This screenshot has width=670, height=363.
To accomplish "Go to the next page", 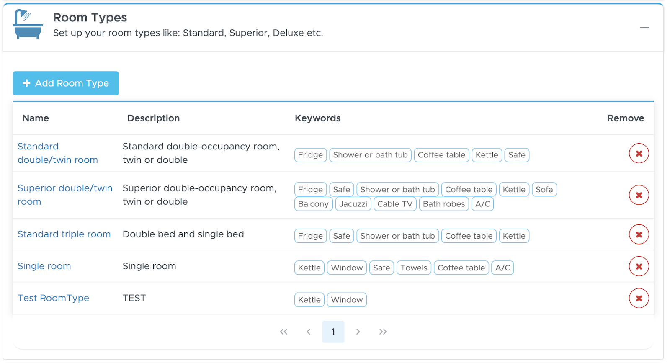I will pyautogui.click(x=358, y=332).
